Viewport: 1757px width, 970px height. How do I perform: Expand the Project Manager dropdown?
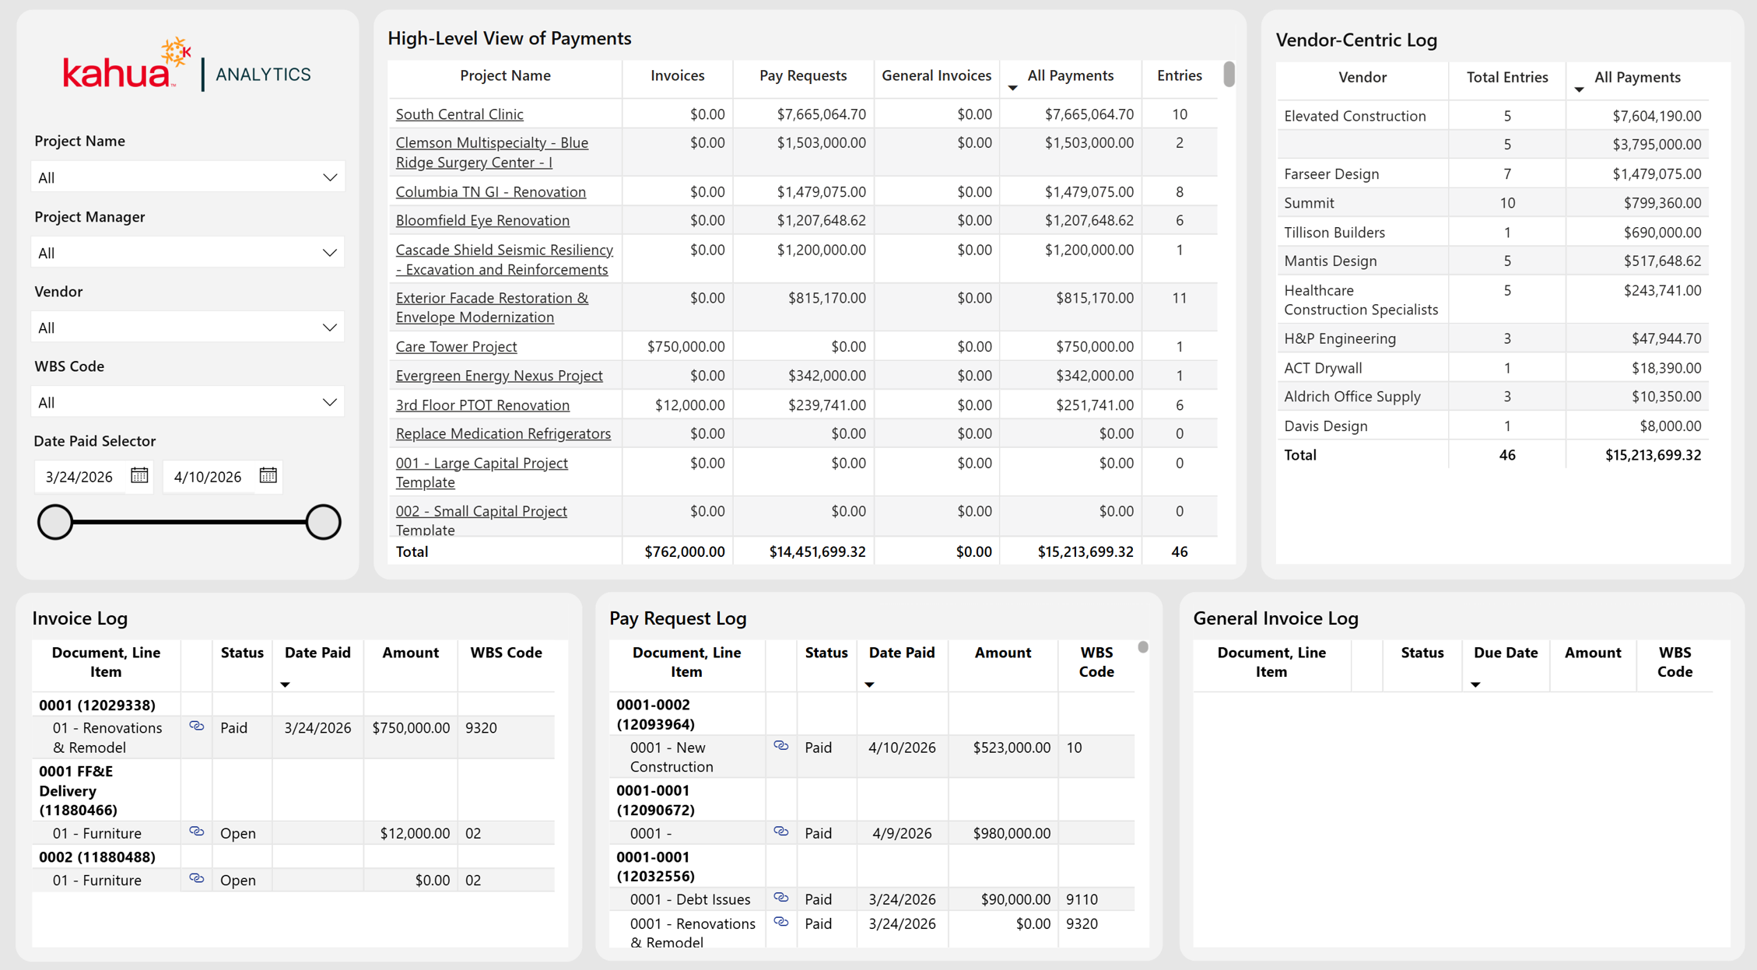pyautogui.click(x=188, y=253)
